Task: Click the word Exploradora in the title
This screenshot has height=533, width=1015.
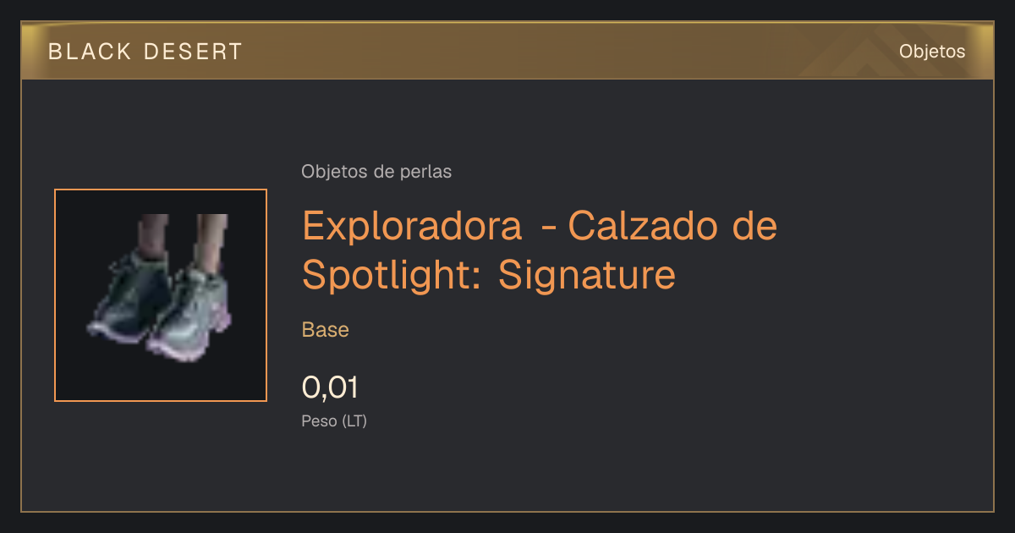Action: (413, 226)
